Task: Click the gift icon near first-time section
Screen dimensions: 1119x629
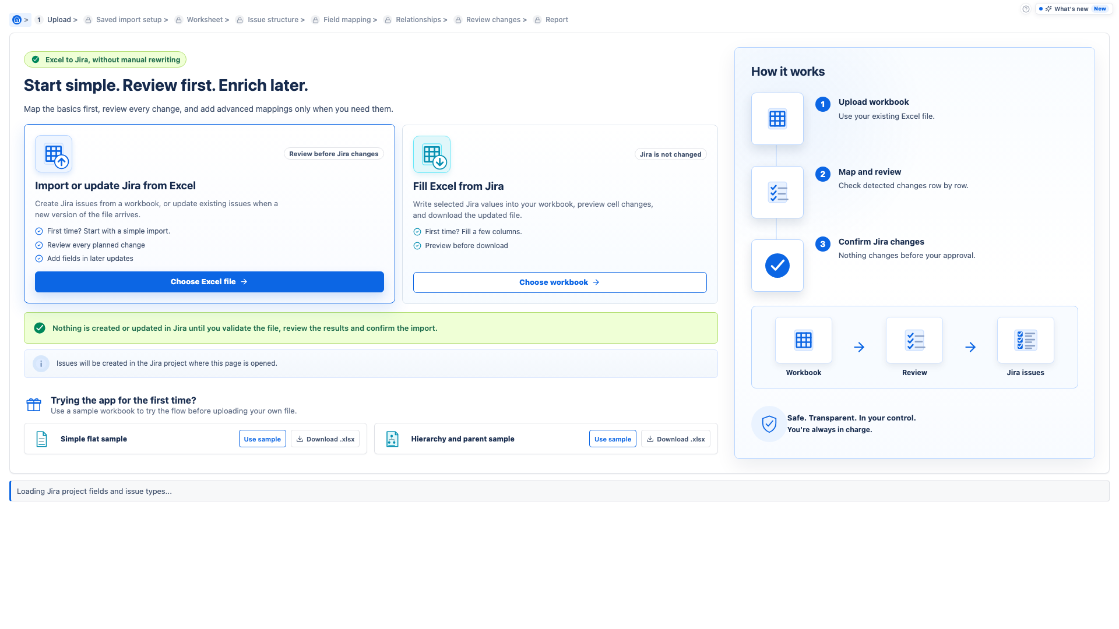Action: click(x=34, y=404)
